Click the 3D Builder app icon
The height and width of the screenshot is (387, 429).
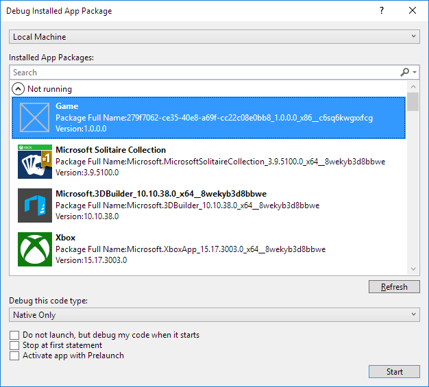(35, 205)
